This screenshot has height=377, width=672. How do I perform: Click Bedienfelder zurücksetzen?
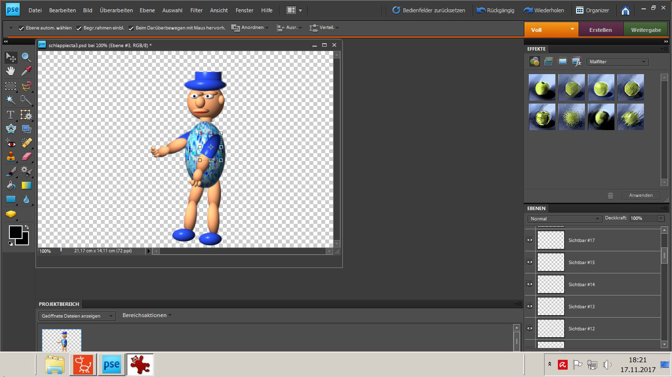click(x=428, y=10)
